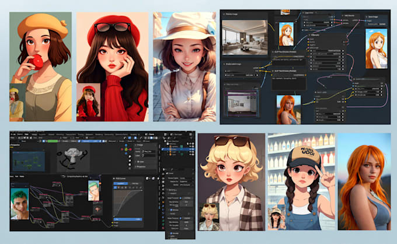This screenshot has width=397, height=244.
Task: Collapse the Sampling section in render properties
Action: [172, 190]
